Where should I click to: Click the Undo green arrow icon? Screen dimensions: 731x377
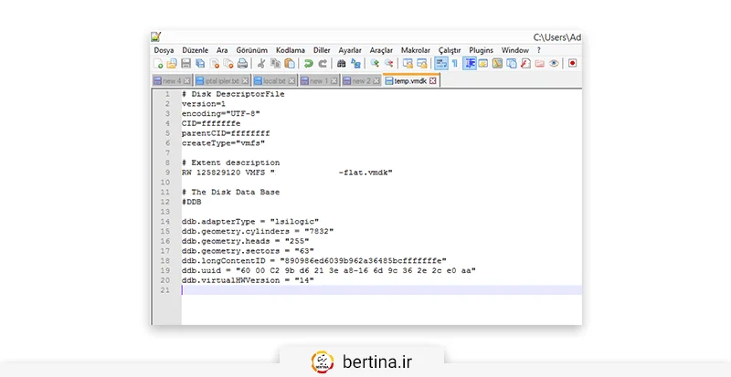[309, 64]
